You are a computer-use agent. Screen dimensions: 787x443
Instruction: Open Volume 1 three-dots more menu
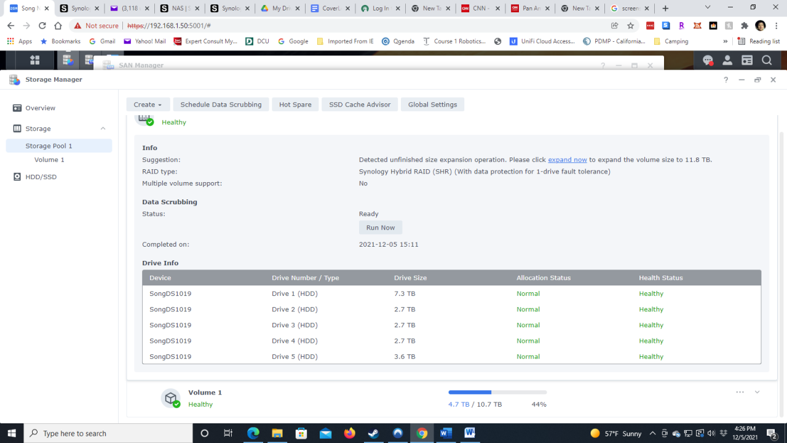point(740,392)
